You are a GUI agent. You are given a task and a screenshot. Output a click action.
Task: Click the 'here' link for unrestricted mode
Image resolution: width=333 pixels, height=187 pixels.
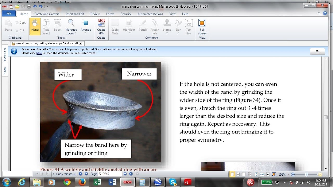tap(39, 53)
